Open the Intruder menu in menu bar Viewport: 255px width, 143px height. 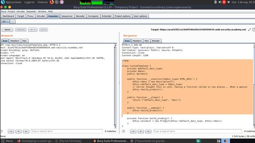coord(21,12)
